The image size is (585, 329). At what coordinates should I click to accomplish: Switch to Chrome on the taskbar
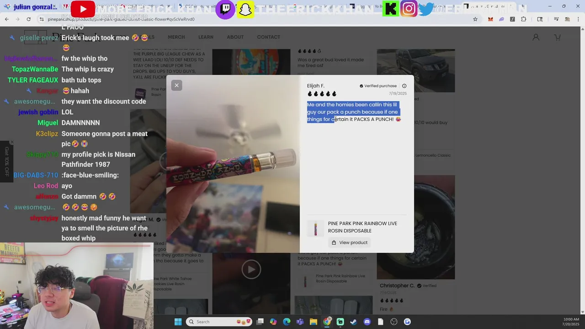[327, 322]
